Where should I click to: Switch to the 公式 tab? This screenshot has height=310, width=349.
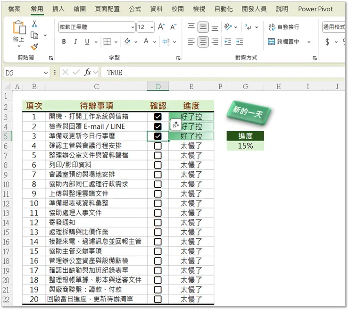[x=135, y=9]
